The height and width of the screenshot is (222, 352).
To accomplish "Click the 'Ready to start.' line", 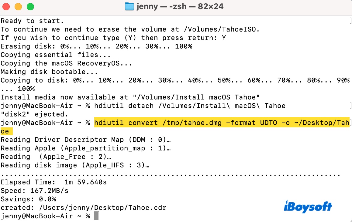I will pos(33,21).
